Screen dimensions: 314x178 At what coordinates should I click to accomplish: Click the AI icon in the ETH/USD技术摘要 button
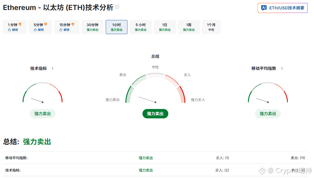[264, 8]
